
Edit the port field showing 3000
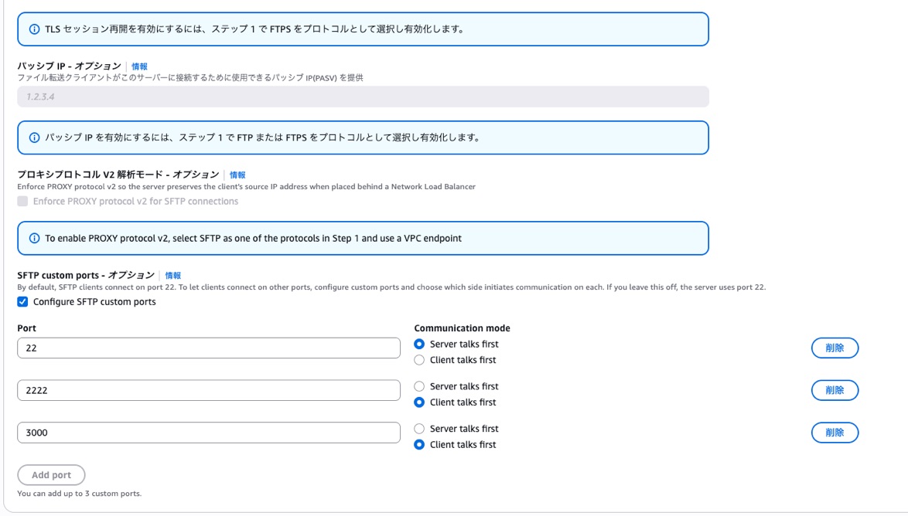[x=209, y=433]
